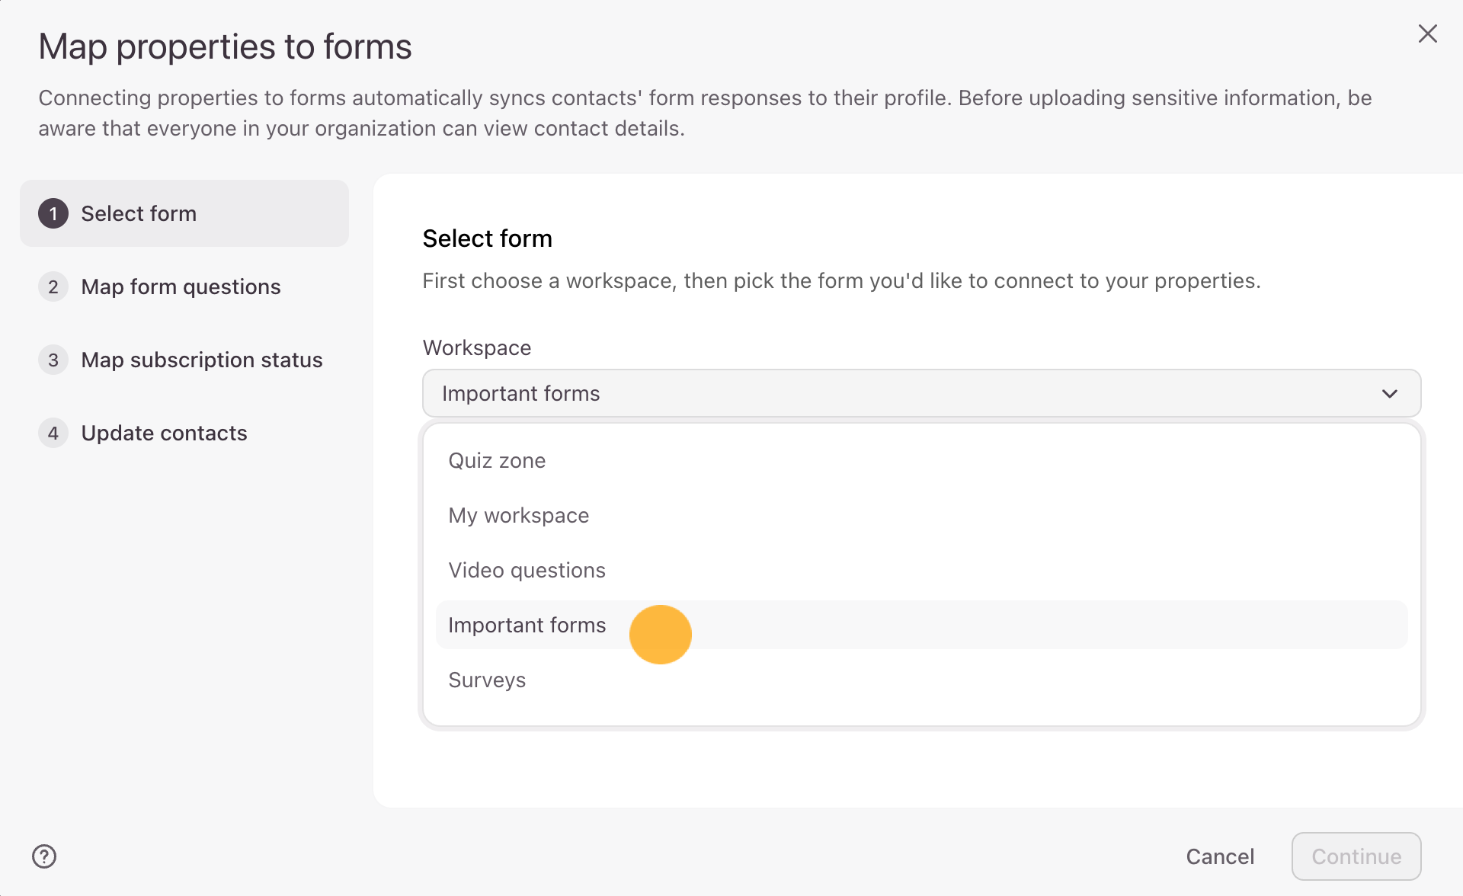Click the Workspace field label
Viewport: 1463px width, 896px height.
476,348
